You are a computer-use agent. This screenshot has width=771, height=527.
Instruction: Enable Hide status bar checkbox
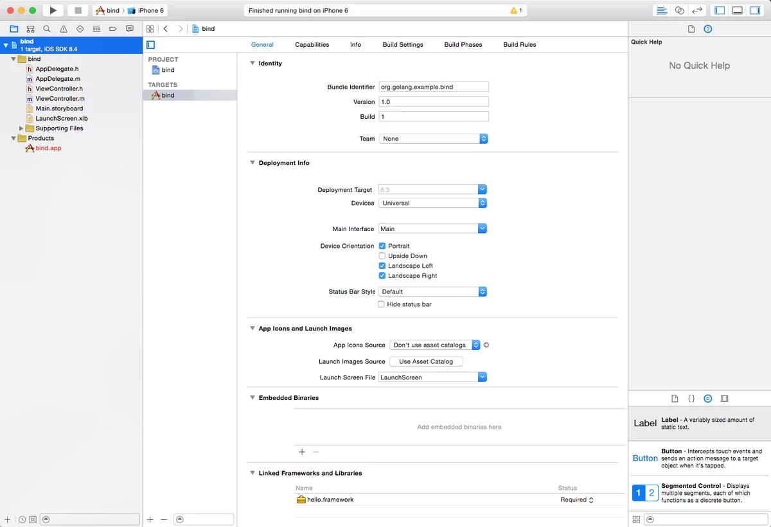click(382, 304)
